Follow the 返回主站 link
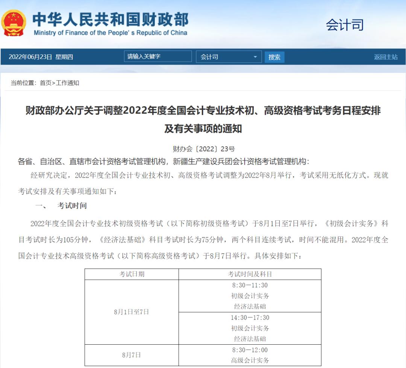Viewport: 406px width, 368px height. tap(385, 57)
